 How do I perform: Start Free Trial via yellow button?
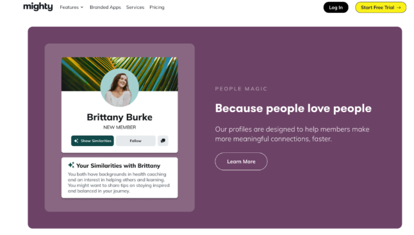tap(381, 8)
